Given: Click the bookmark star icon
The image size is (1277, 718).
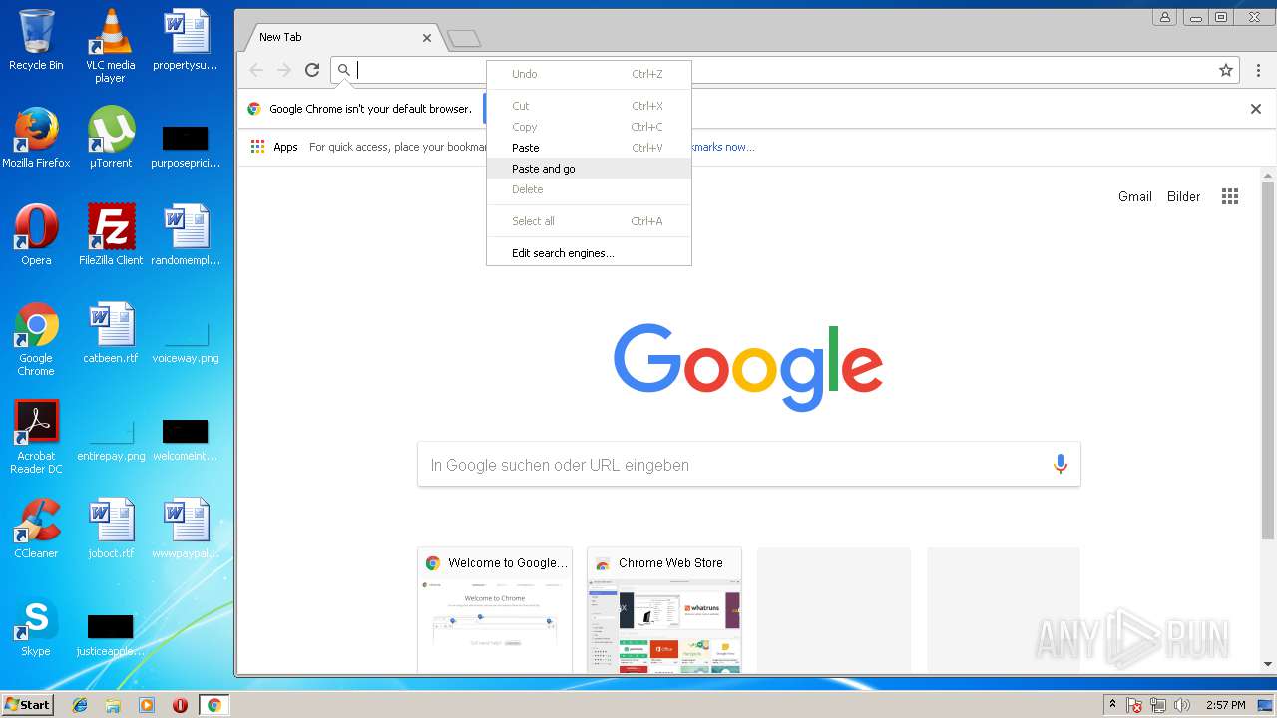Looking at the screenshot, I should [x=1226, y=70].
